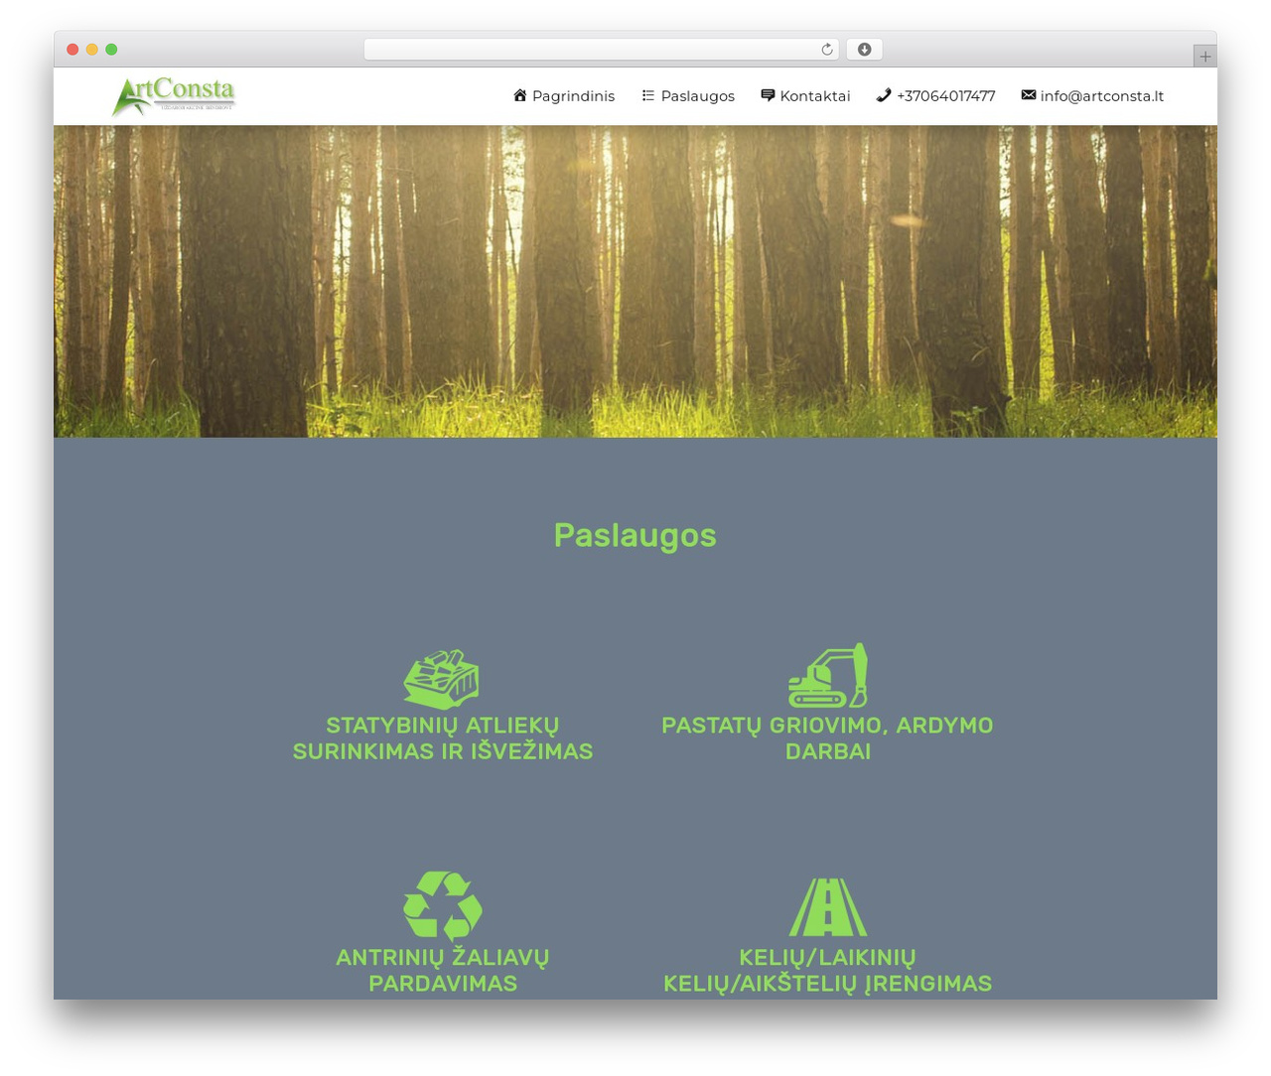This screenshot has width=1271, height=1076.
Task: Click the ArtConsta logo
Action: click(174, 96)
